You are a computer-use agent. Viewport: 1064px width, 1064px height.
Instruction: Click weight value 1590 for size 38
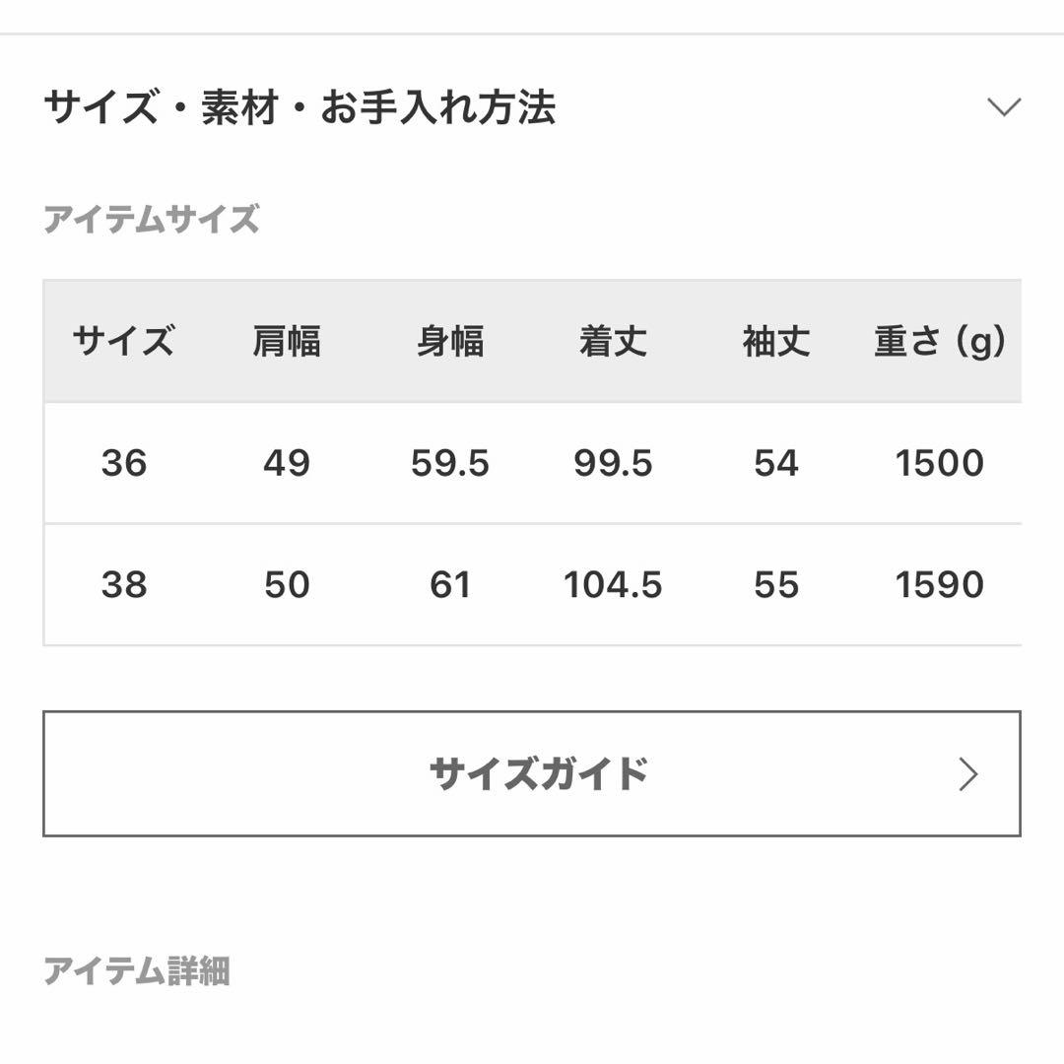pyautogui.click(x=941, y=584)
